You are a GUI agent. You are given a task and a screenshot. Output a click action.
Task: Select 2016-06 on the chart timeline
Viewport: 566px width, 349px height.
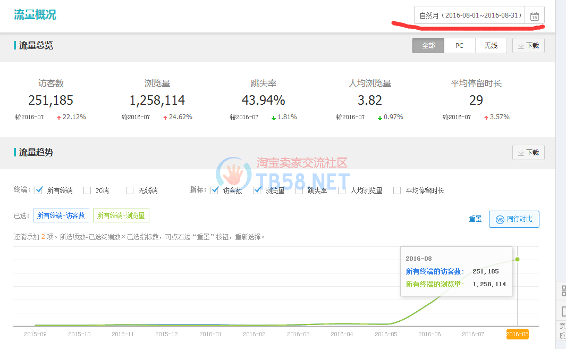point(429,334)
